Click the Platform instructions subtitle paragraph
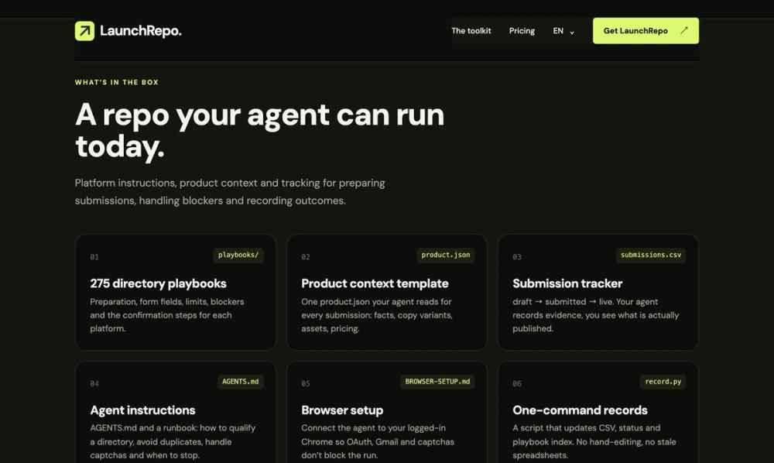 point(230,191)
